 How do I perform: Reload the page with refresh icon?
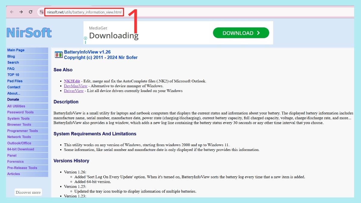tap(30, 12)
